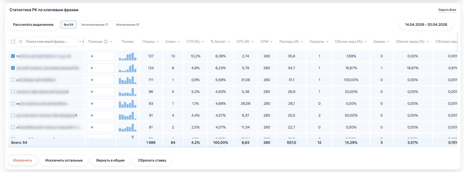The image size is (464, 172).
Task: Switch to the 'Не исключенные 17' tab
Action: [95, 25]
